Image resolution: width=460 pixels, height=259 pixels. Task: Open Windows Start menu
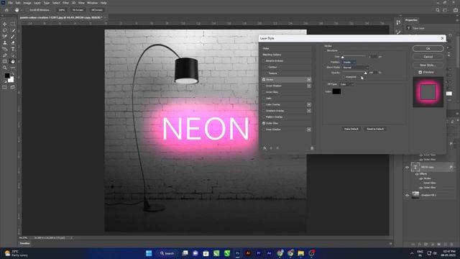point(149,253)
